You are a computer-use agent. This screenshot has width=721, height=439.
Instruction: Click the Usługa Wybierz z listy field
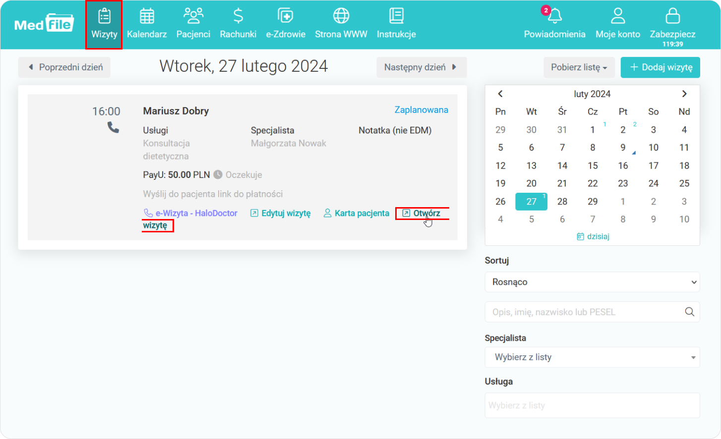[x=592, y=405]
